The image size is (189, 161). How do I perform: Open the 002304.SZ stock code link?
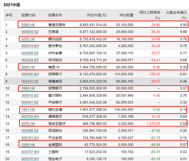pyautogui.click(x=30, y=60)
